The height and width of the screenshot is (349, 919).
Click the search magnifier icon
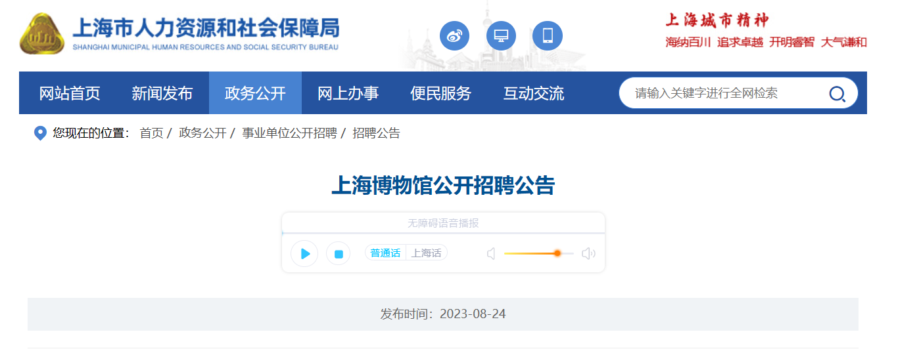coord(837,94)
